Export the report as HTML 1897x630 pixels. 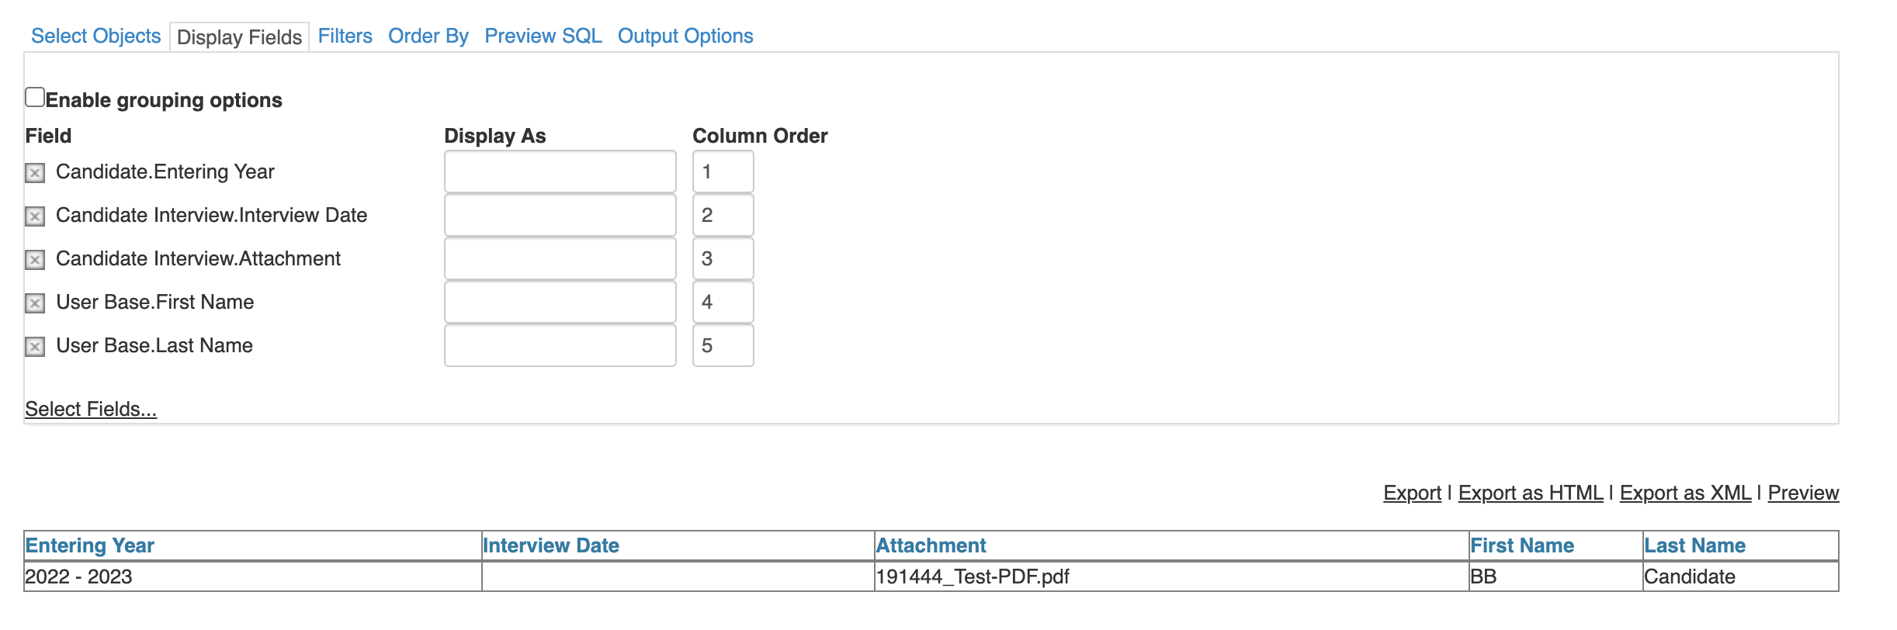point(1530,493)
